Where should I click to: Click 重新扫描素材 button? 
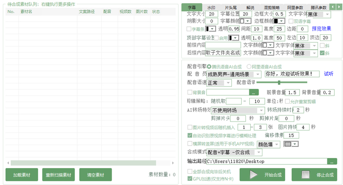pos(58,175)
